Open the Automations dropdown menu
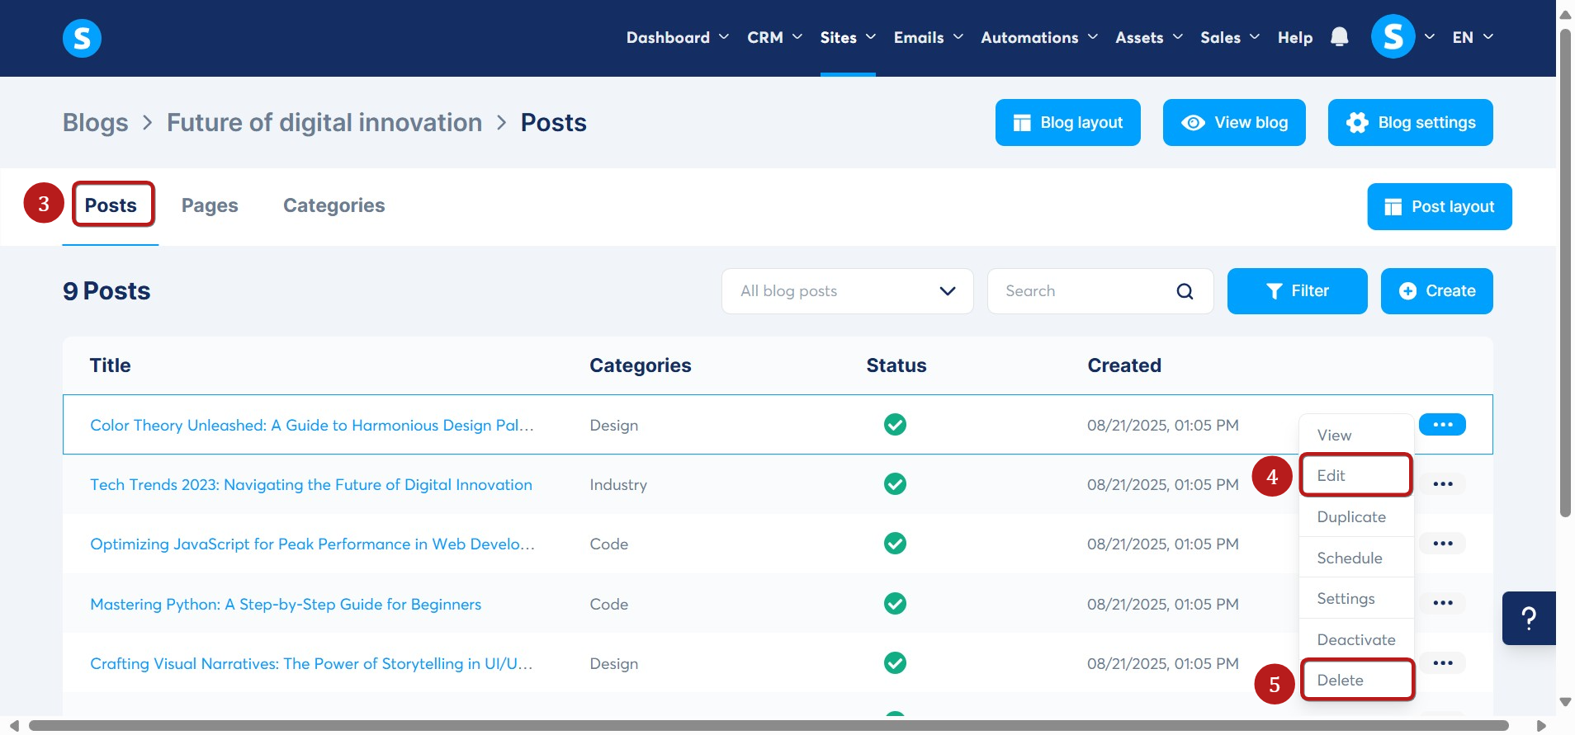The width and height of the screenshot is (1575, 735). [x=1038, y=37]
